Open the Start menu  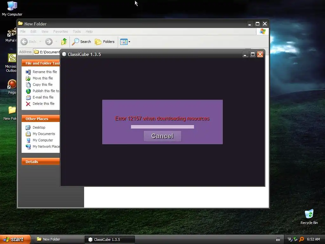click(15, 239)
